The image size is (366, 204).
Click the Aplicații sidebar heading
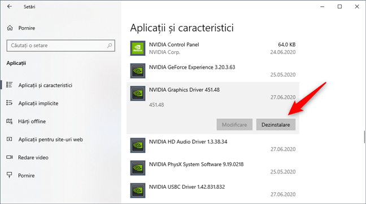16,63
